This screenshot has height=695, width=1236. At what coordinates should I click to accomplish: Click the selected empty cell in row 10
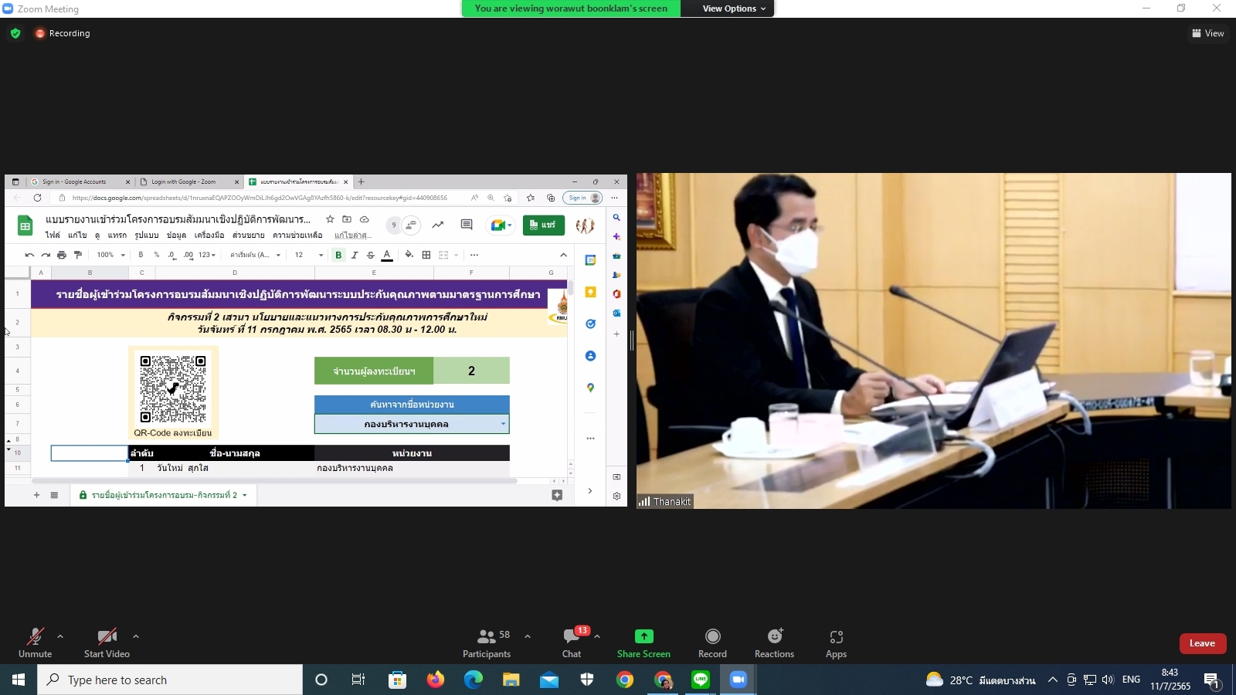[90, 453]
